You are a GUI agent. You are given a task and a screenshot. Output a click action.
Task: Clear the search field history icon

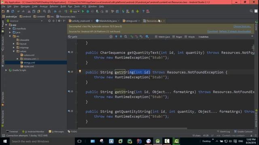[111, 37]
